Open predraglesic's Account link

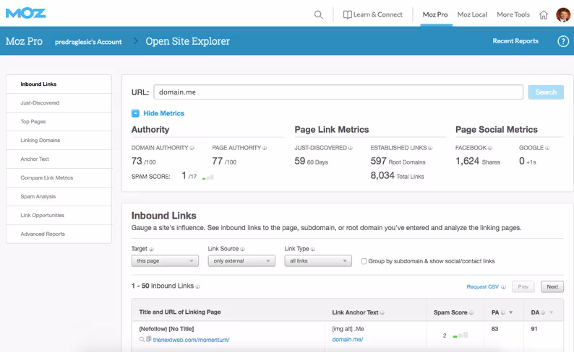pyautogui.click(x=88, y=42)
